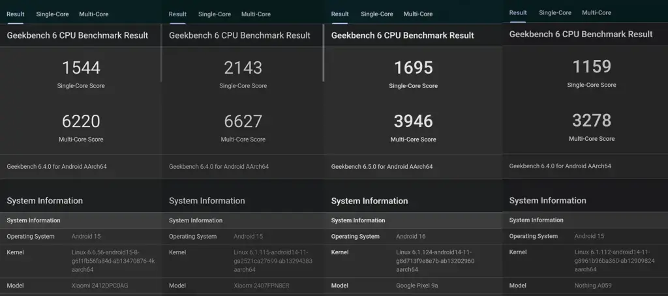Open Multi-Core tab in the Google Pixel 9a panel

coord(418,14)
